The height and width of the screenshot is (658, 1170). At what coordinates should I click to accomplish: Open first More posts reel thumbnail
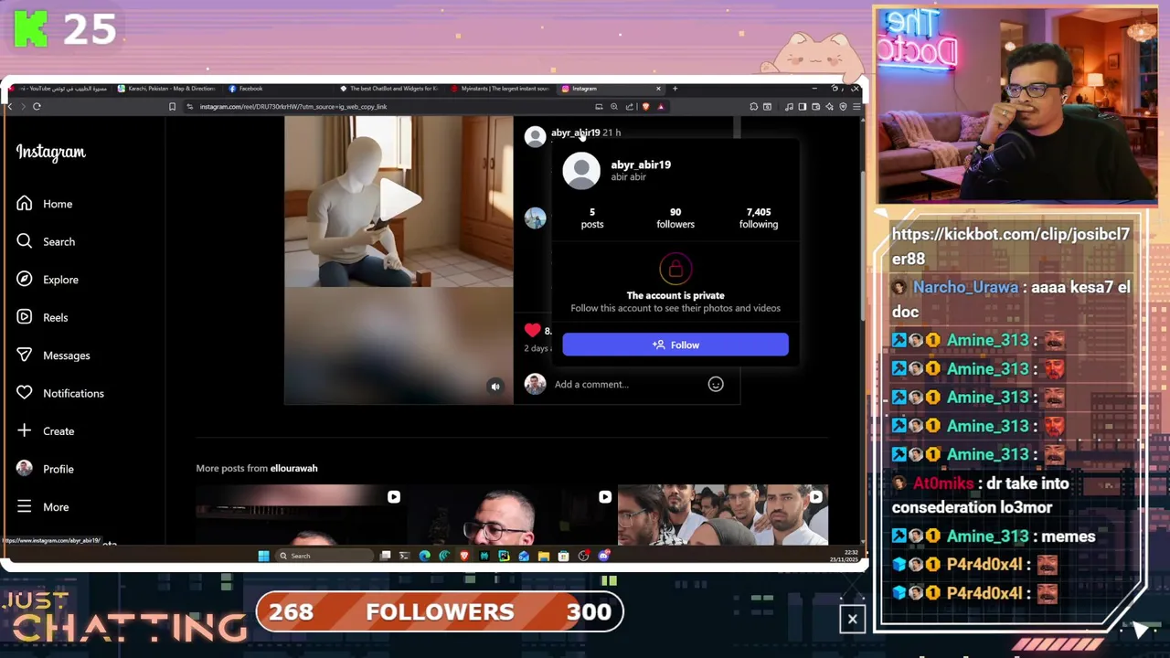pyautogui.click(x=301, y=515)
